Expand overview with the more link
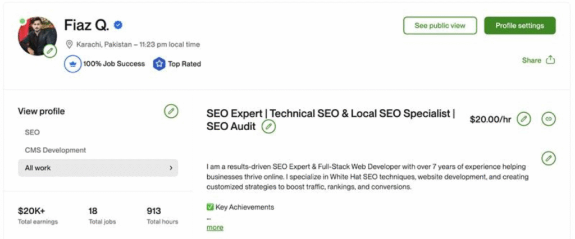 215,227
